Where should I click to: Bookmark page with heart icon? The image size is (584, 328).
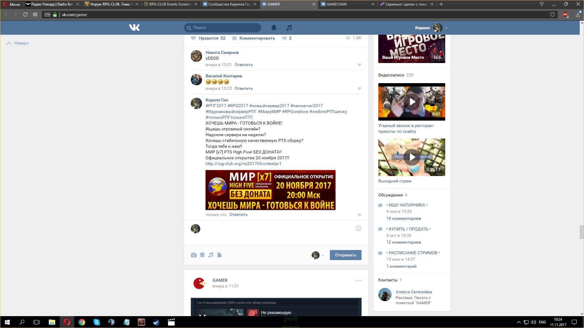[x=552, y=15]
